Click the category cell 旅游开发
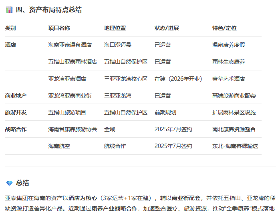The image size is (278, 214). (x=16, y=112)
